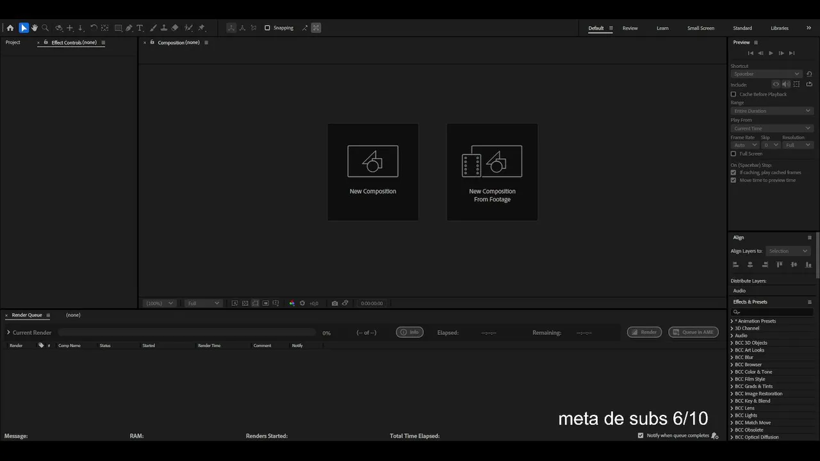Toggle include overlays icon in Preview
Image resolution: width=820 pixels, height=461 pixels.
pos(796,84)
